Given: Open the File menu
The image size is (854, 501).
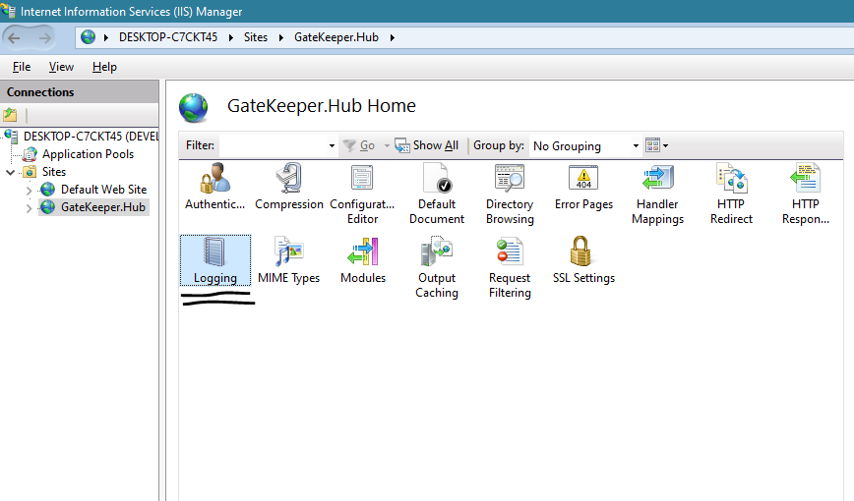Looking at the screenshot, I should pos(22,67).
